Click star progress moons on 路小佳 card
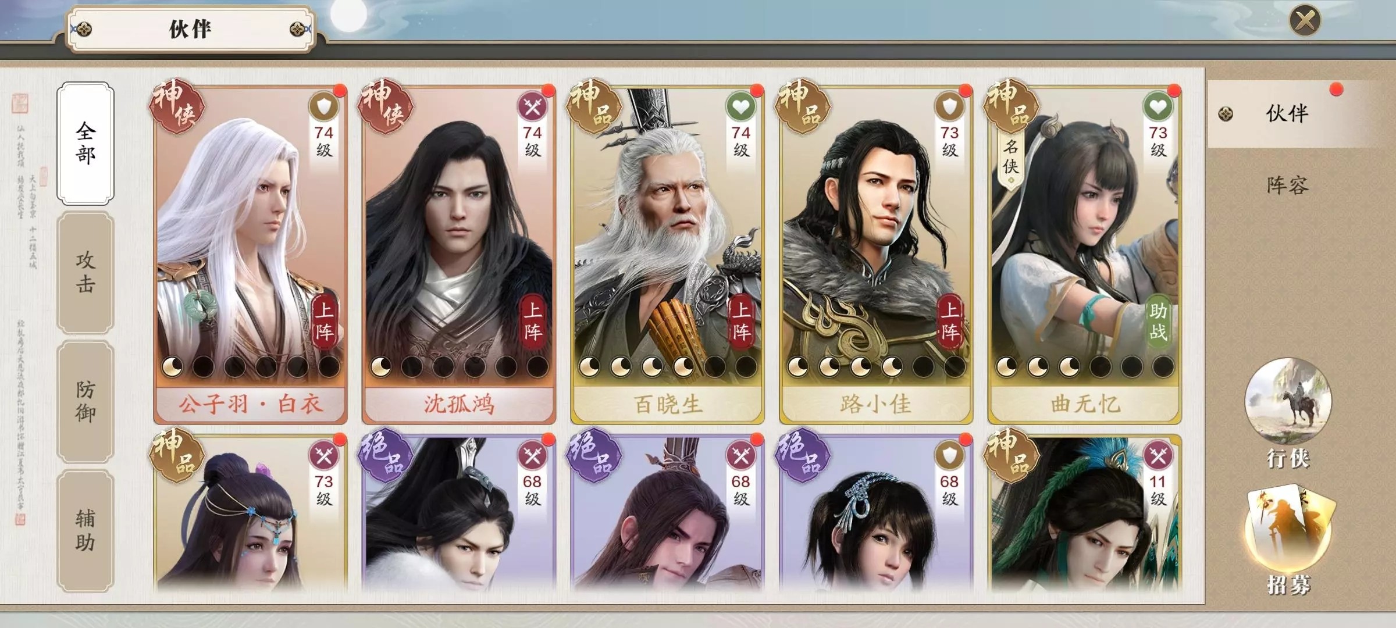This screenshot has width=1396, height=628. [x=876, y=366]
